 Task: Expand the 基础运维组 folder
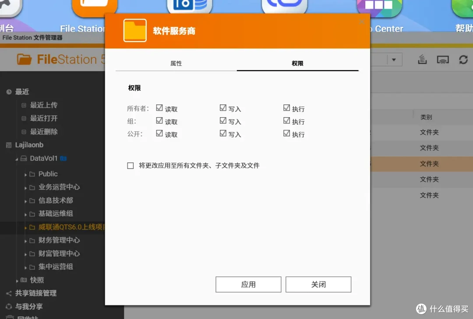point(25,215)
